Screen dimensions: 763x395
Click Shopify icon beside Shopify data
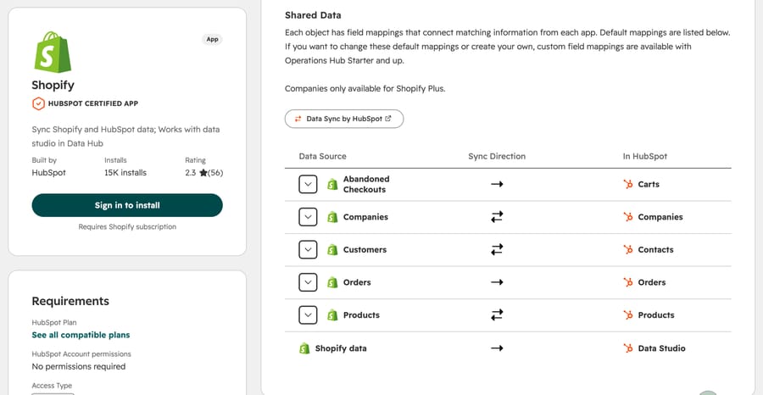304,348
